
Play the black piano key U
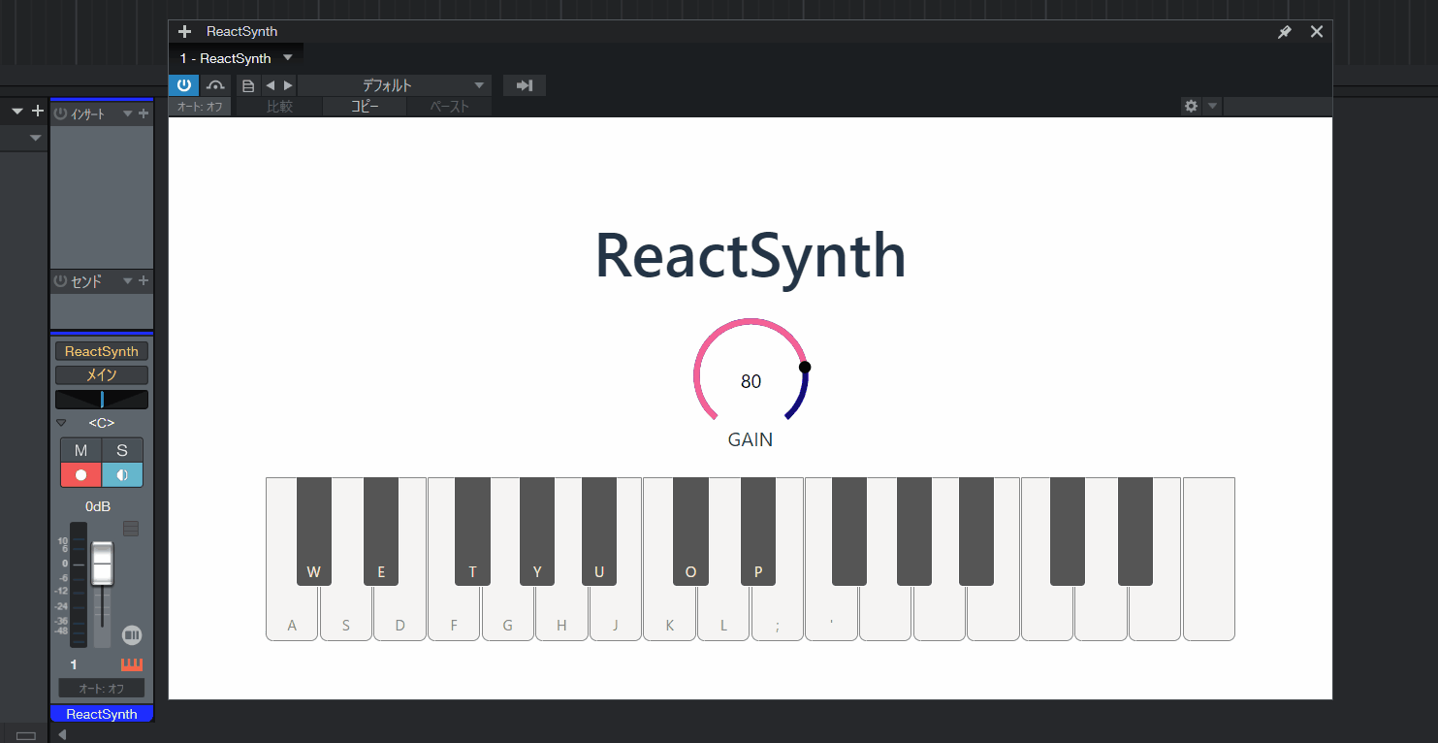pos(599,532)
